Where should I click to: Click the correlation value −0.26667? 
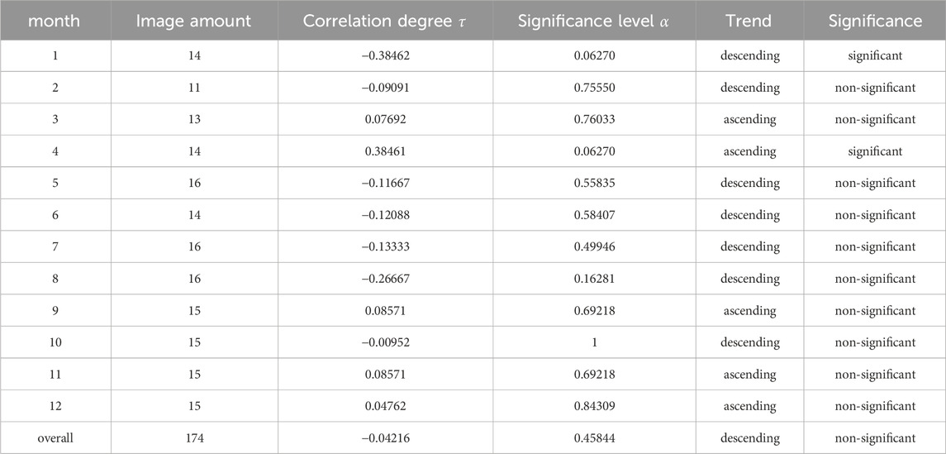point(385,280)
